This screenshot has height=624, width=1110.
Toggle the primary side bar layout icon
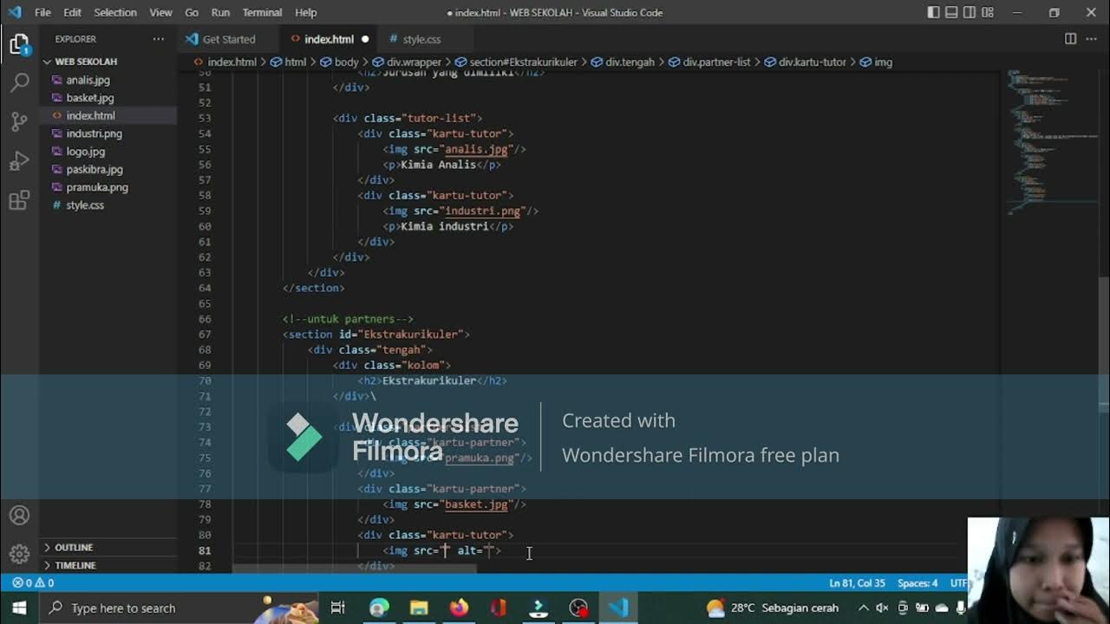tap(933, 12)
